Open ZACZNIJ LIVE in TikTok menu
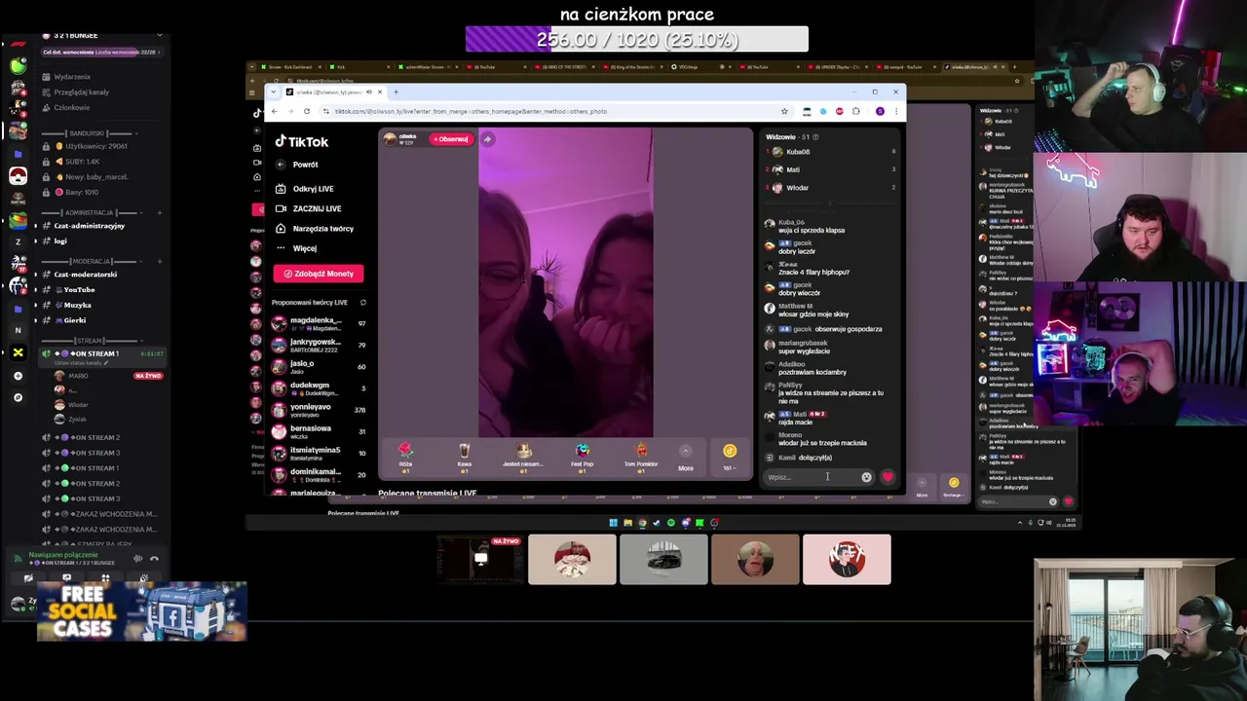The image size is (1247, 701). [x=309, y=208]
